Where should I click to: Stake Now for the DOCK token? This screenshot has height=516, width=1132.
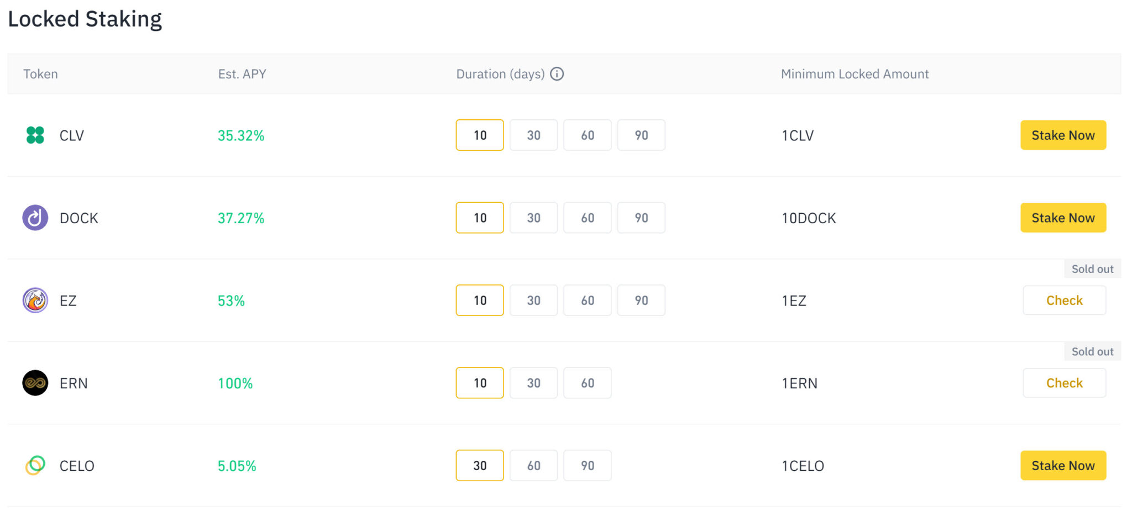(x=1063, y=218)
